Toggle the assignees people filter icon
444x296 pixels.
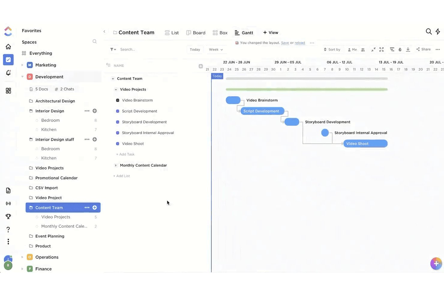tap(363, 49)
